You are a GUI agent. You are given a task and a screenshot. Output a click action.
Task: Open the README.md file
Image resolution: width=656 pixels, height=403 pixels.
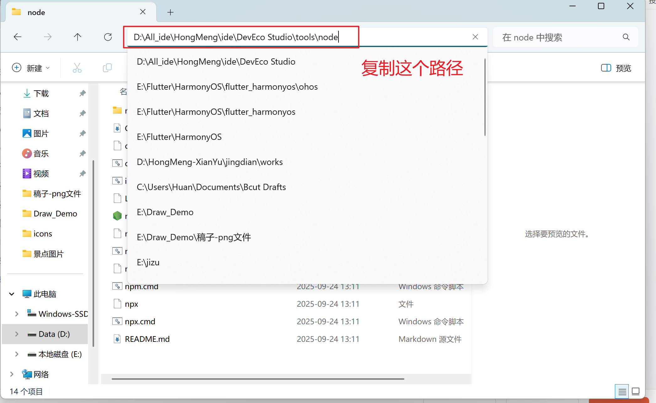[147, 339]
